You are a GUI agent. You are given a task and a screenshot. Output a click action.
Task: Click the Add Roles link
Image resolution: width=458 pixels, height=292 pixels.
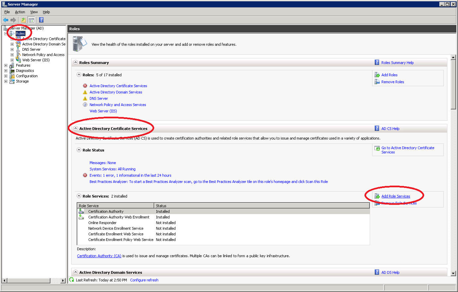coord(389,75)
